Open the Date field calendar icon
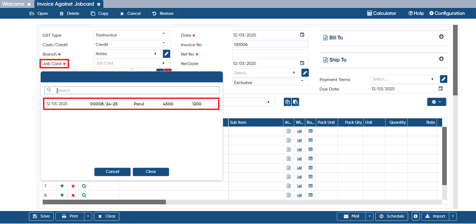Screen dimensions: 476x224 pyautogui.click(x=302, y=35)
